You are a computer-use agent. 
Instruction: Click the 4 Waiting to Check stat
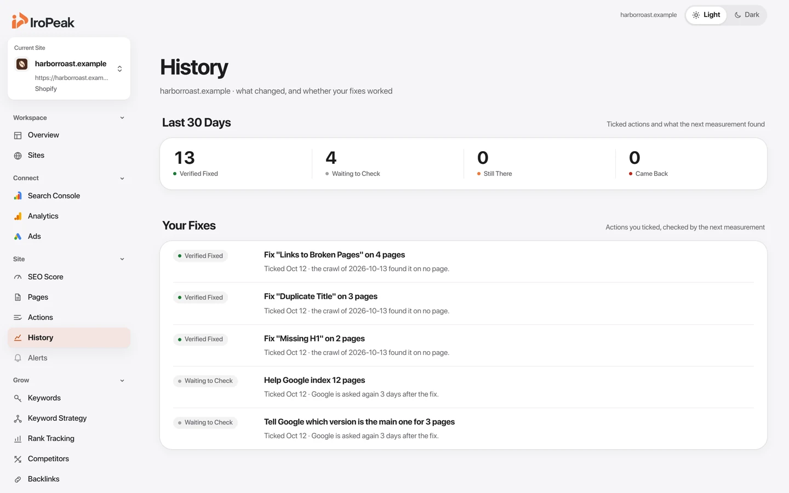pos(387,164)
